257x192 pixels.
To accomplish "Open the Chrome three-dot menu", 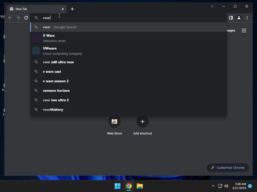I will click(247, 18).
